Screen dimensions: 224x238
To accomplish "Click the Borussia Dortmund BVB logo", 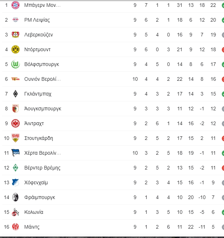I will coord(15,49).
